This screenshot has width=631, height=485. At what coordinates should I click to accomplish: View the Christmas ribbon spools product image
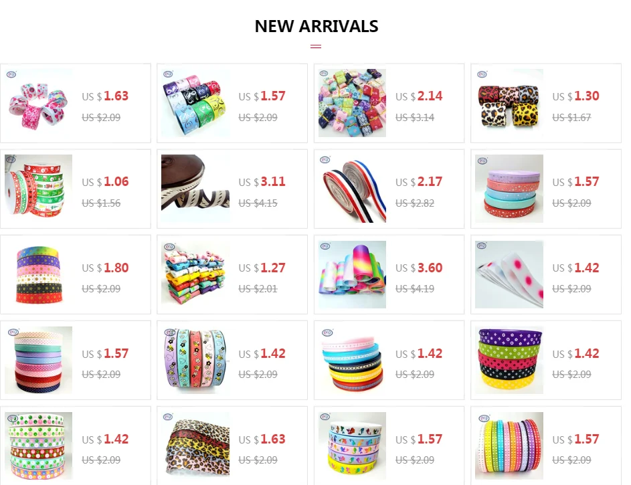click(x=39, y=189)
